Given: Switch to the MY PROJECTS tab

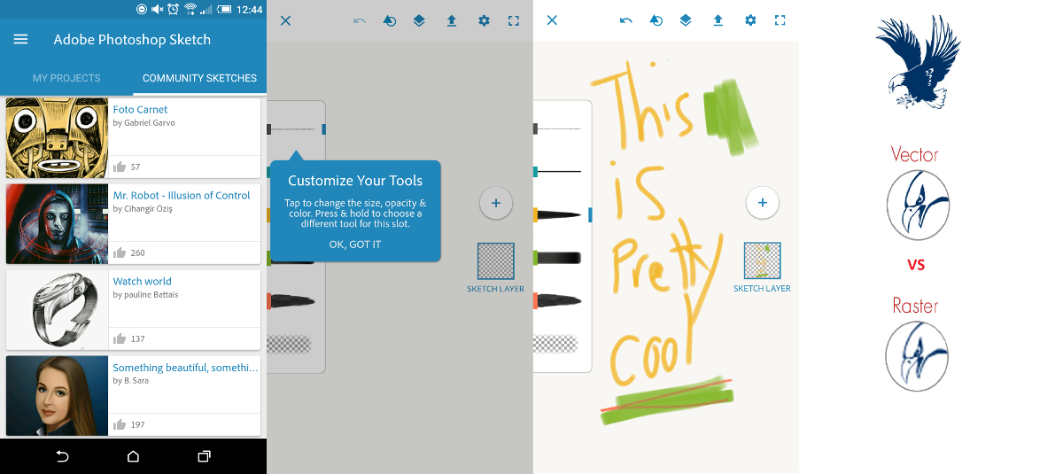Looking at the screenshot, I should [x=66, y=78].
